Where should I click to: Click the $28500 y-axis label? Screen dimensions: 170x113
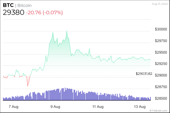[x=160, y=98]
